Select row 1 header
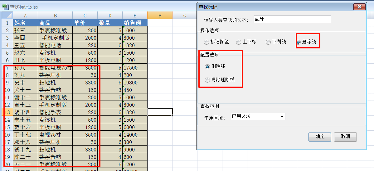The height and width of the screenshot is (171, 374). pyautogui.click(x=7, y=23)
